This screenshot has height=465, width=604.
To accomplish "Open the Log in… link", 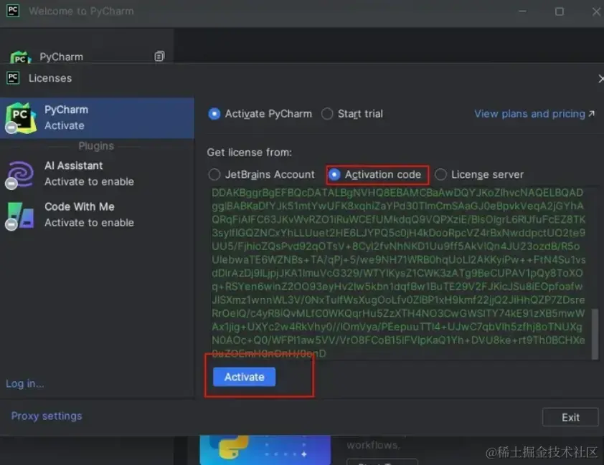I will pos(24,383).
